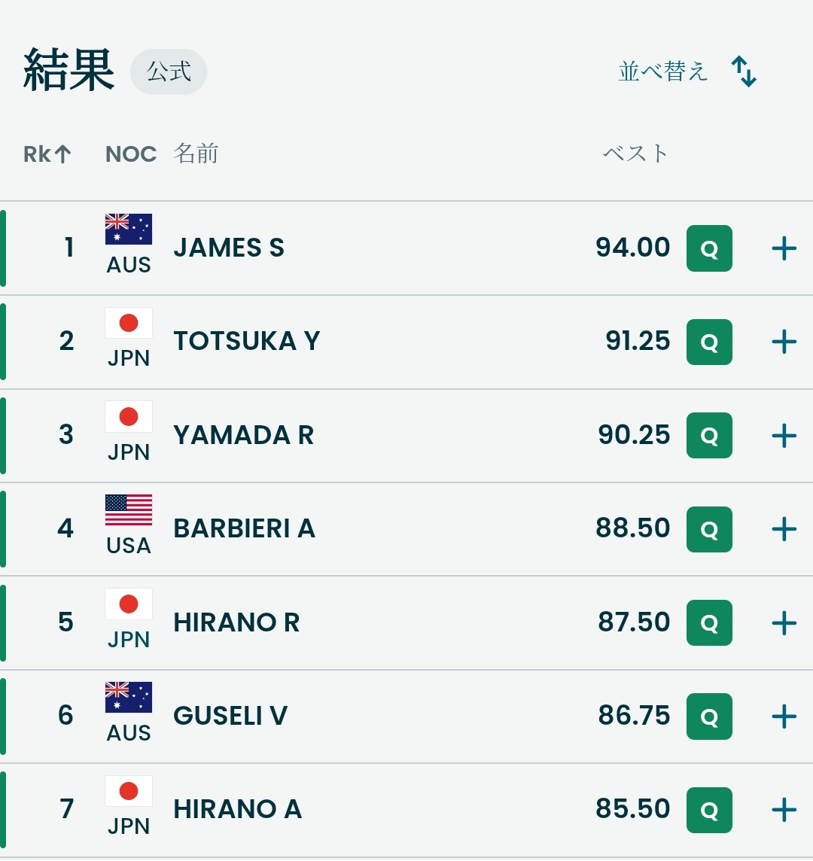Click the sort arrows icon
Screen dimensions: 813x861
coord(744,71)
